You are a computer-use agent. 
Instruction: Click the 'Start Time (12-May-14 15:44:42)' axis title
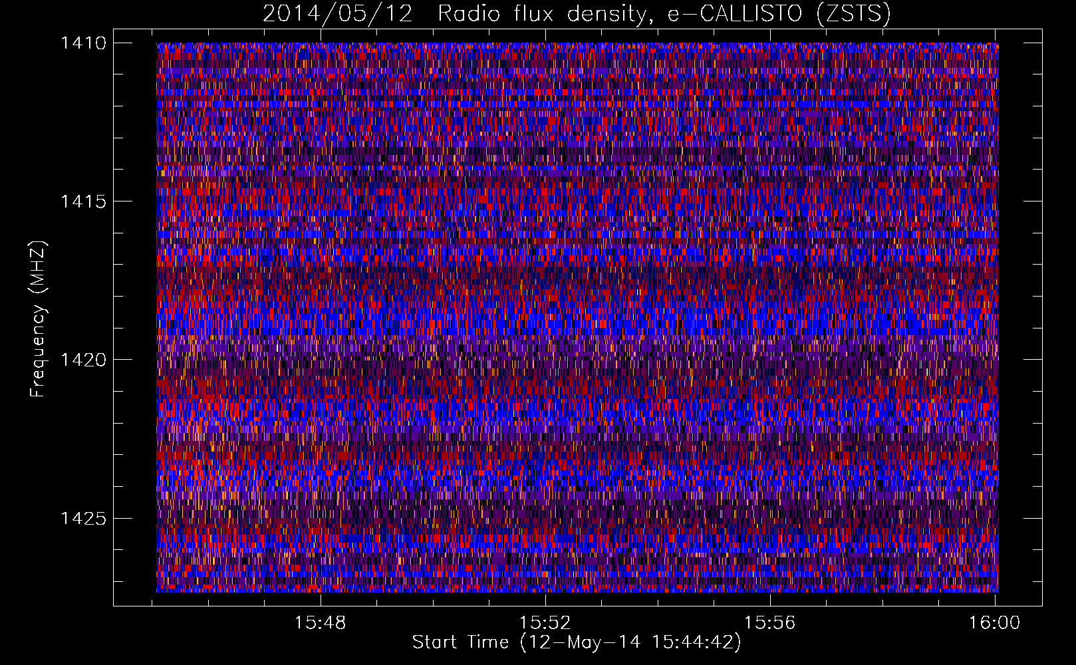[x=577, y=643]
